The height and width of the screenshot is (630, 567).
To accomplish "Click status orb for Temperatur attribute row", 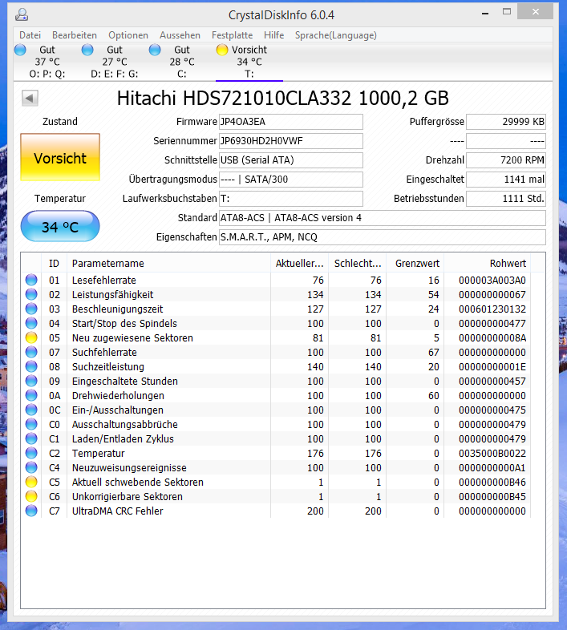I will pyautogui.click(x=31, y=454).
